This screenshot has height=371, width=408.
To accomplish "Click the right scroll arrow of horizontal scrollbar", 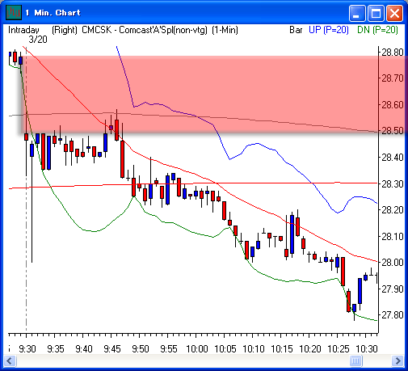I will pos(397,360).
